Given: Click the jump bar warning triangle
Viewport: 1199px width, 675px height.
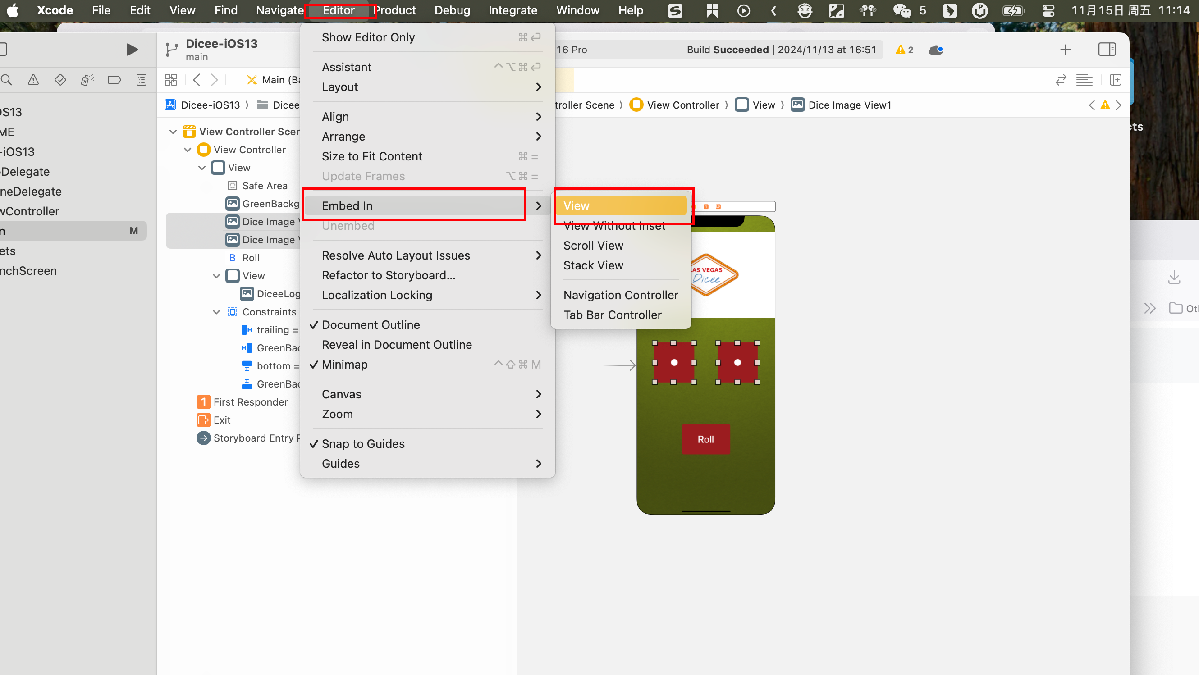Looking at the screenshot, I should [x=1105, y=105].
